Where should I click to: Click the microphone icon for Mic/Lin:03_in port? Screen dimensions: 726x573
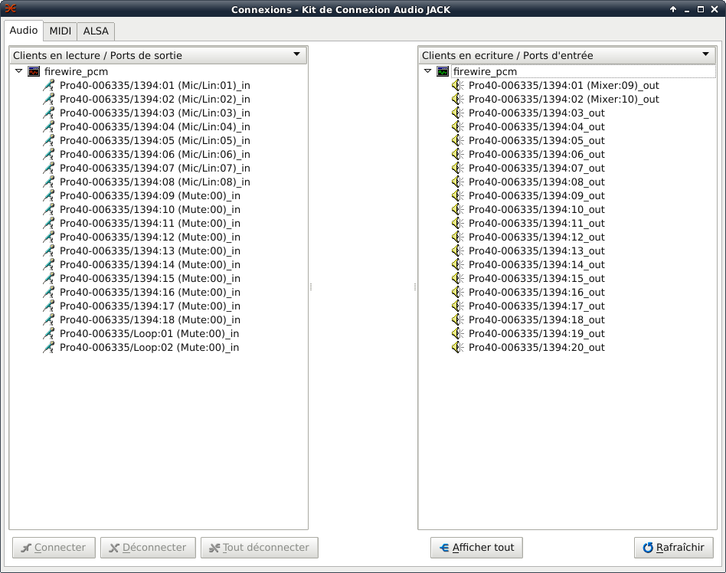(x=48, y=113)
